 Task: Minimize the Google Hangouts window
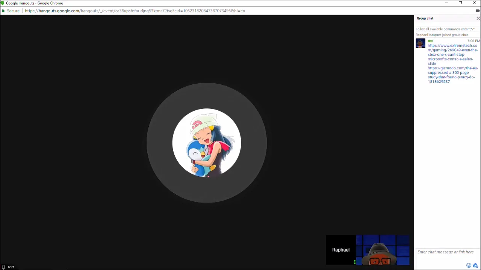[x=447, y=3]
